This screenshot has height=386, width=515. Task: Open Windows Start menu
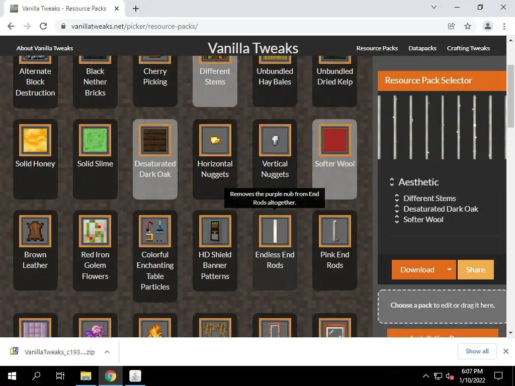pos(12,376)
